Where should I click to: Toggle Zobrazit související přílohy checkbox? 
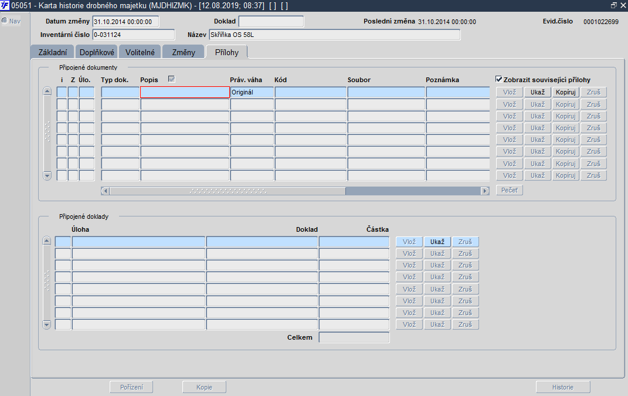tap(498, 79)
